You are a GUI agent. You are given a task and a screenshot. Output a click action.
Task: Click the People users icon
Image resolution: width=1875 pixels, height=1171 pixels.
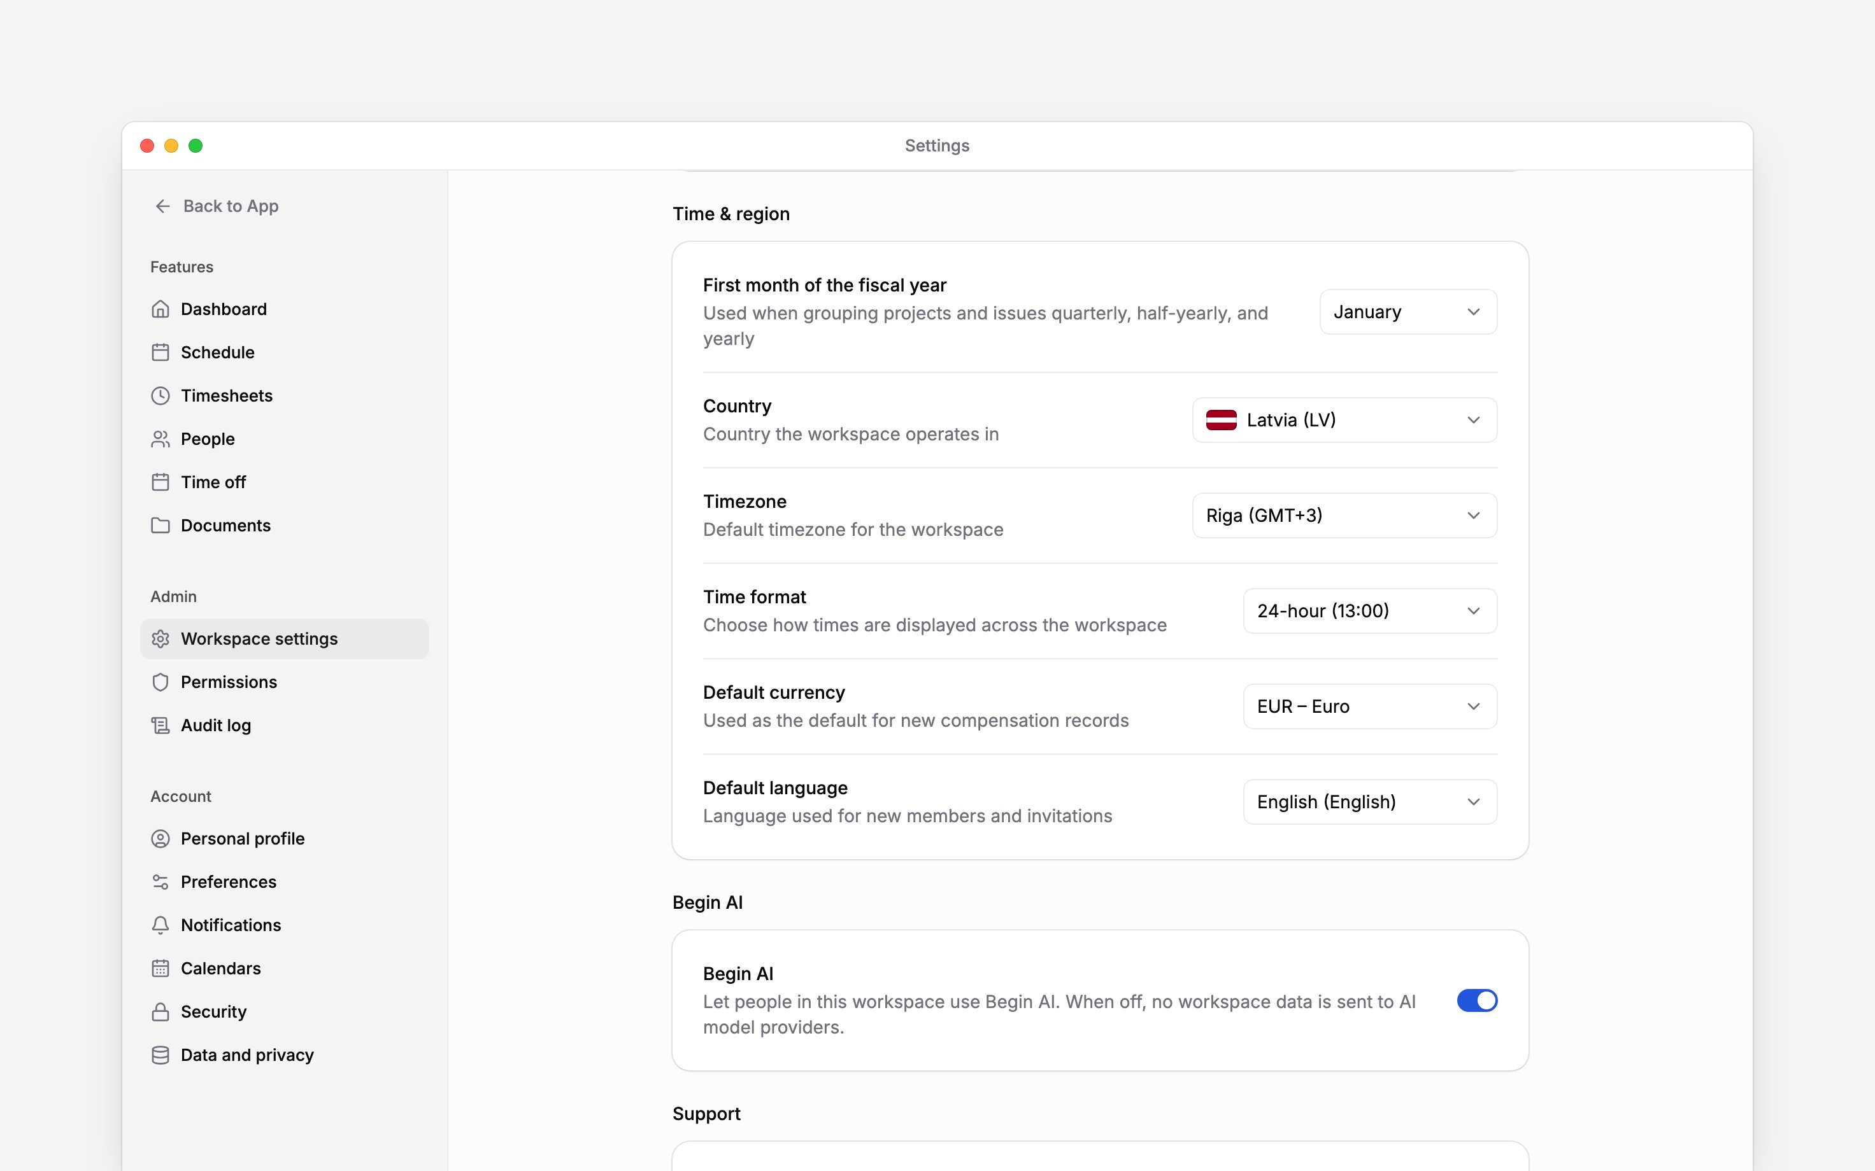160,439
